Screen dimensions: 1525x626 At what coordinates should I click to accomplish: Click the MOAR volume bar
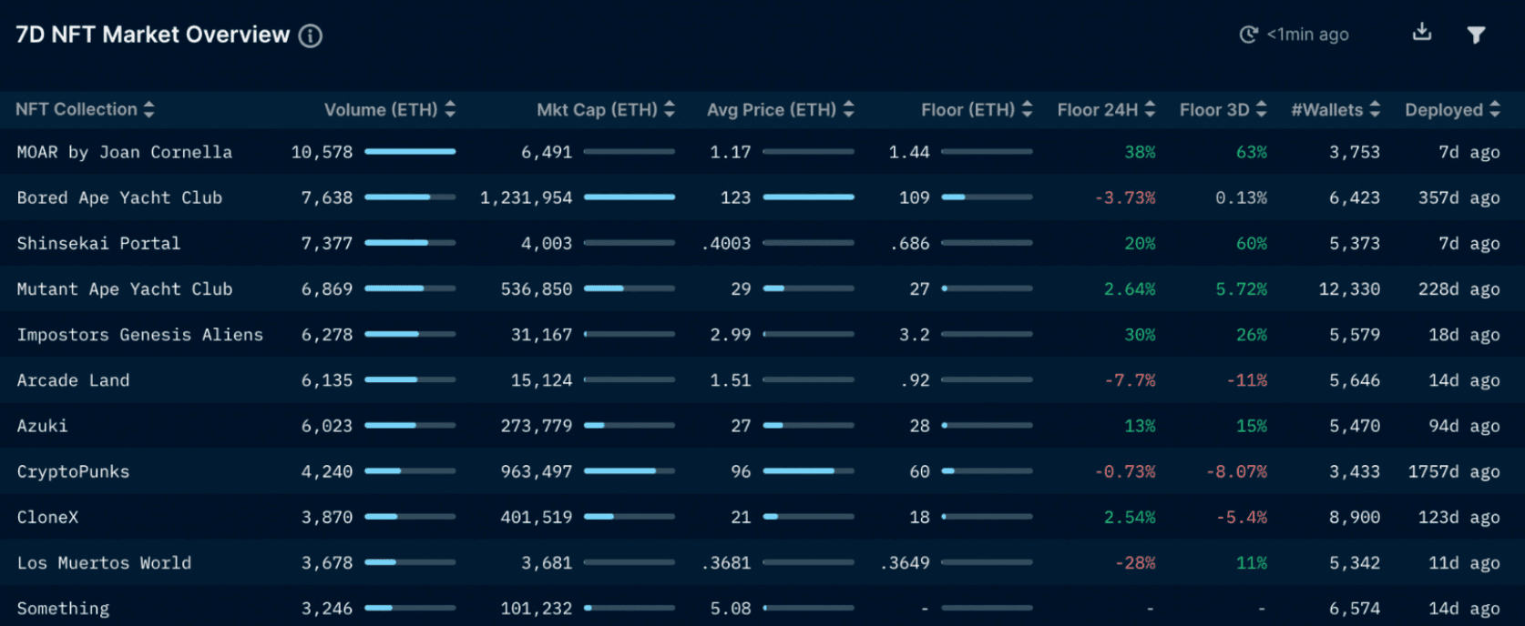pyautogui.click(x=410, y=152)
